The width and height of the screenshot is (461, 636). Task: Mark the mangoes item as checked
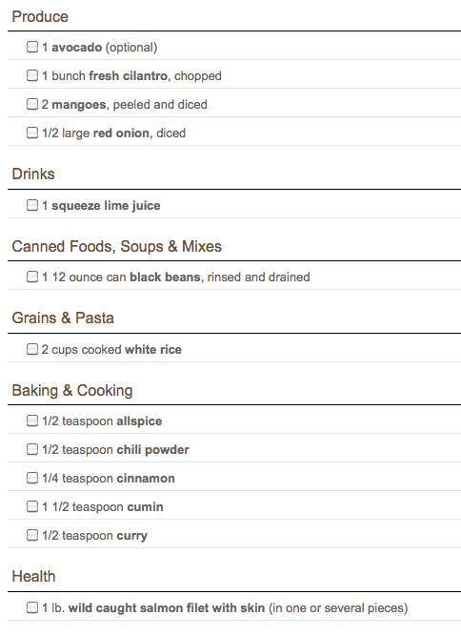coord(32,104)
